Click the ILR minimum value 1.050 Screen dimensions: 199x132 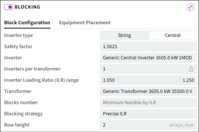coord(109,80)
